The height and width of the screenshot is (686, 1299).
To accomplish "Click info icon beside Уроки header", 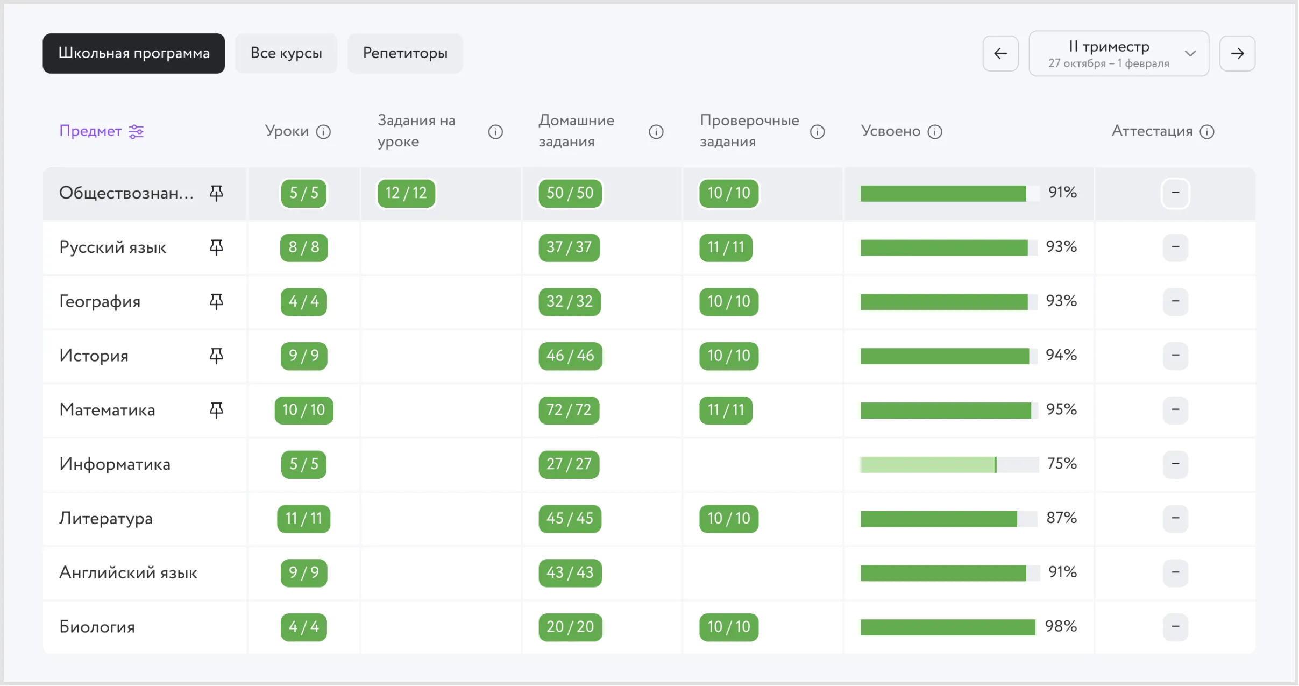I will tap(323, 131).
